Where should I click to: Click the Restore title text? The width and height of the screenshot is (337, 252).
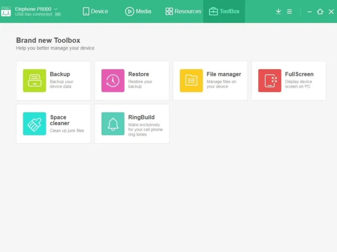[x=139, y=74]
